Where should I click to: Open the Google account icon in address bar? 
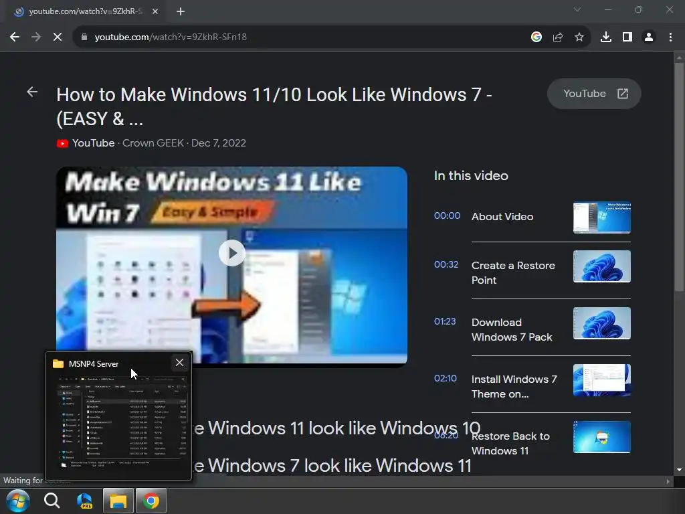536,37
